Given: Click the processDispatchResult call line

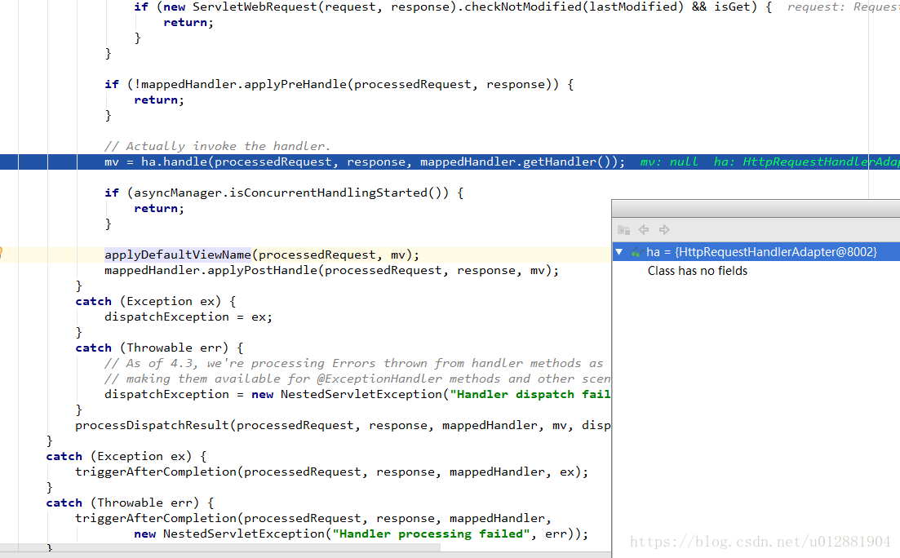Looking at the screenshot, I should pos(343,425).
